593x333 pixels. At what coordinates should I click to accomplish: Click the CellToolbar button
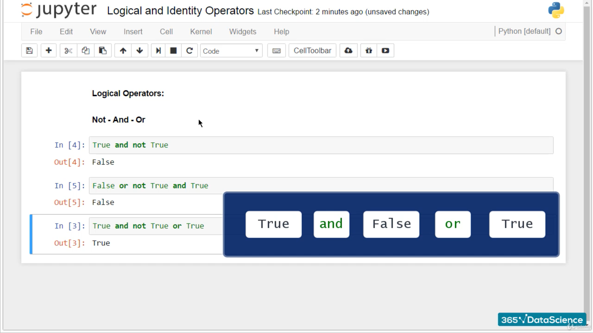tap(312, 51)
